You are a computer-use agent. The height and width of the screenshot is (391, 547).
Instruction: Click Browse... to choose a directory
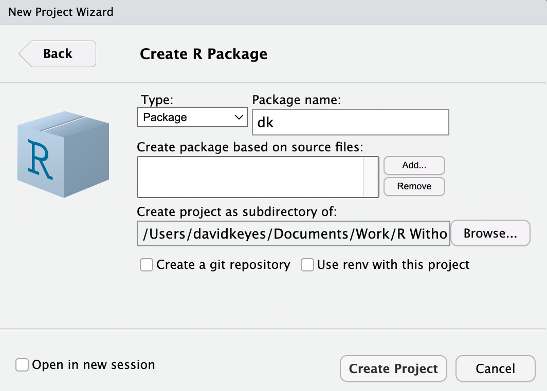coord(490,233)
